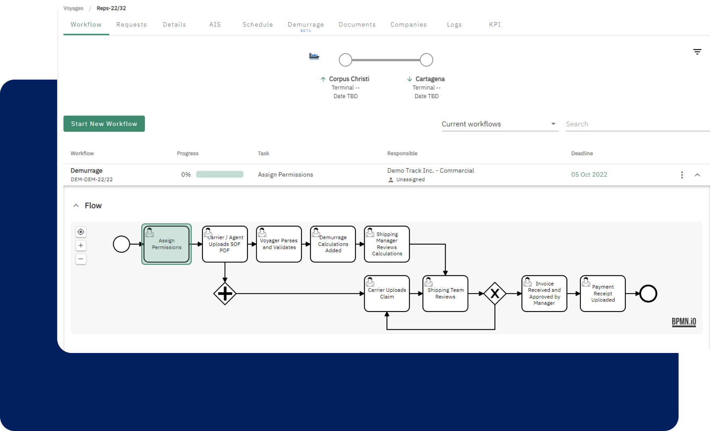
Task: Click Start New Workflow button
Action: pyautogui.click(x=104, y=124)
